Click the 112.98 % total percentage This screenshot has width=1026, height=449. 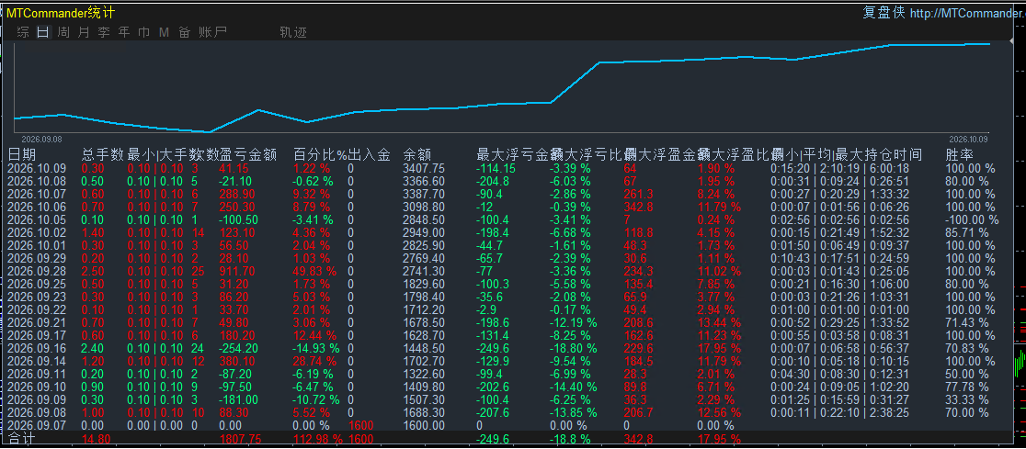click(x=317, y=439)
